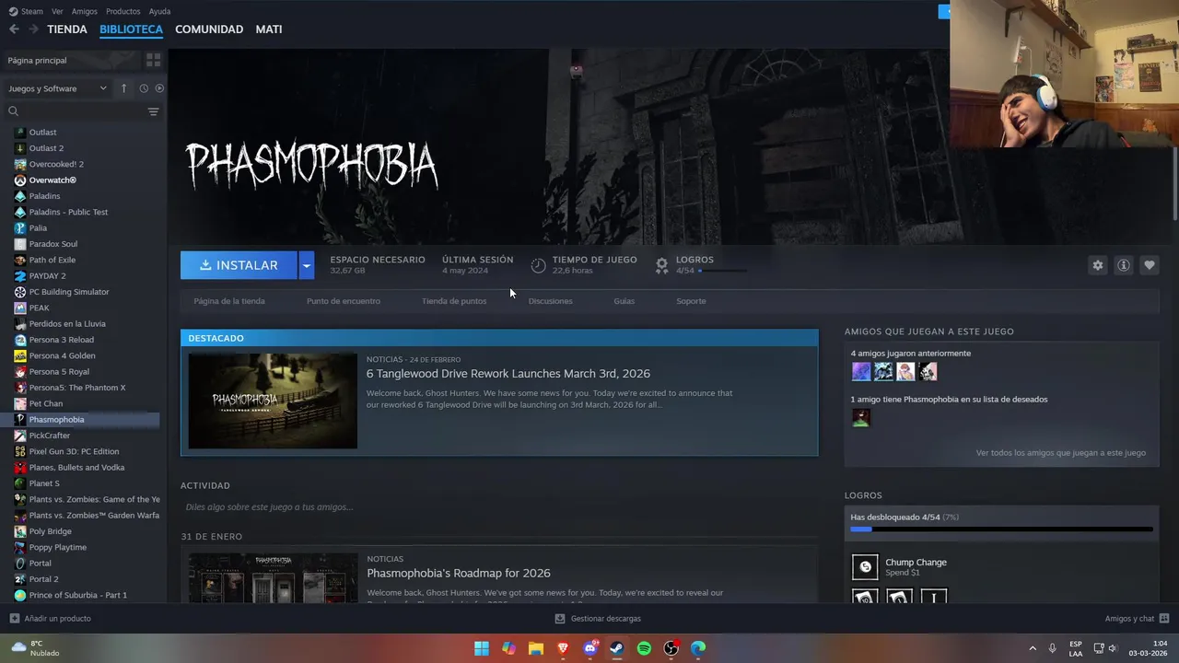Click the library search field
This screenshot has width=1179, height=663.
tap(77, 111)
